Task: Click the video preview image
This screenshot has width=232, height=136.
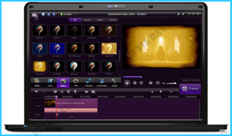Action: (161, 47)
